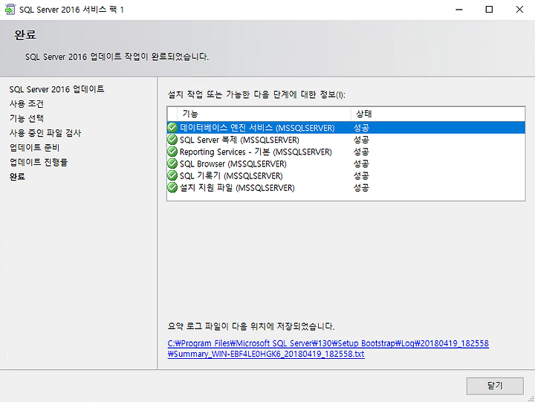The width and height of the screenshot is (535, 402).
Task: Select the 데이터베이스 엔진 서비스 (MSSQLSERVER) row
Action: click(x=346, y=128)
